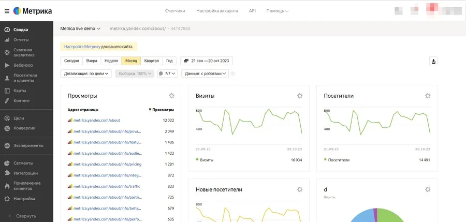Click the Вебвизор play icon in sidebar
The height and width of the screenshot is (222, 466).
click(x=7, y=65)
